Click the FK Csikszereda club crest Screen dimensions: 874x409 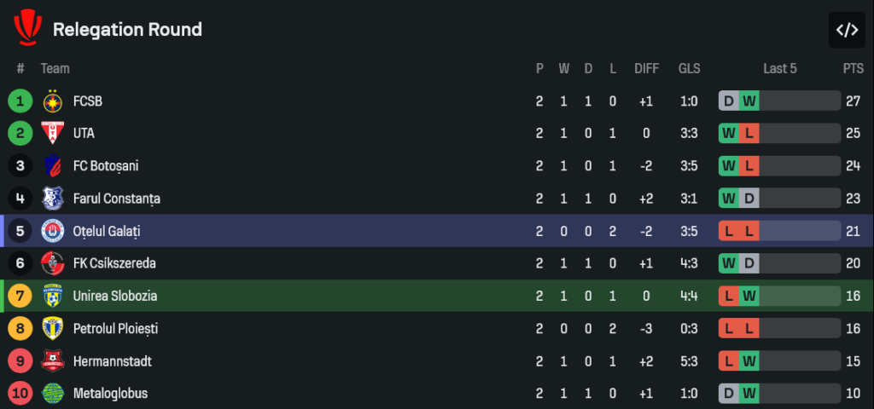point(53,263)
